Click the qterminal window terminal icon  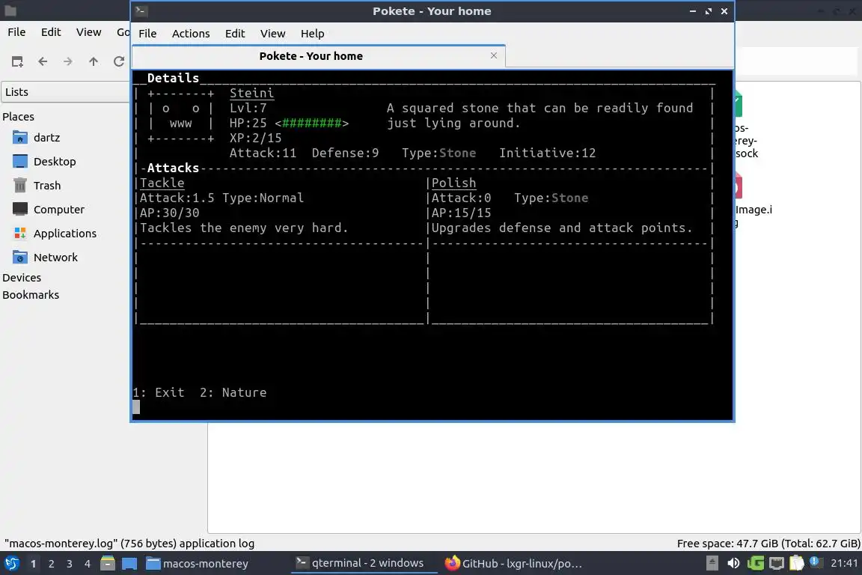(141, 10)
